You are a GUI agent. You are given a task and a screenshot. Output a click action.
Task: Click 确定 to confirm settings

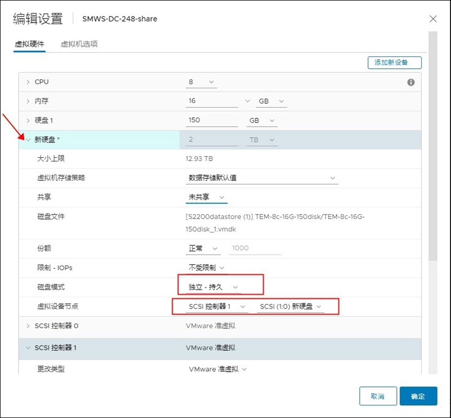click(418, 396)
